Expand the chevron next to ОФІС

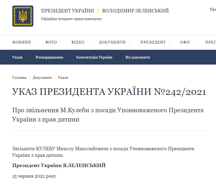[x=194, y=42]
